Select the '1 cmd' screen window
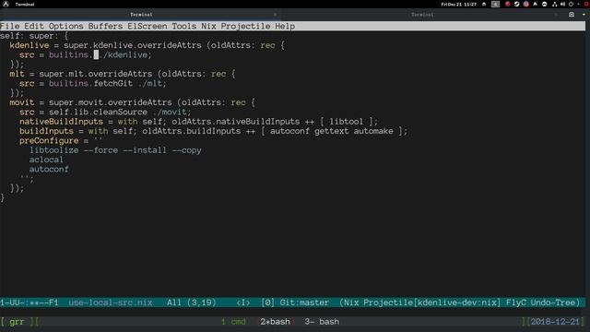The height and width of the screenshot is (332, 590). coord(233,322)
